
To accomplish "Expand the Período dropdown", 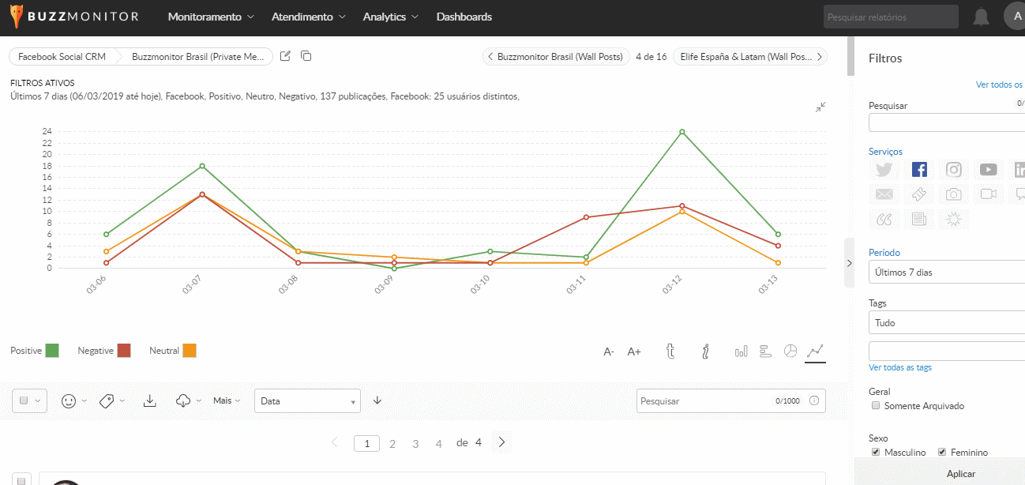I will pos(946,273).
